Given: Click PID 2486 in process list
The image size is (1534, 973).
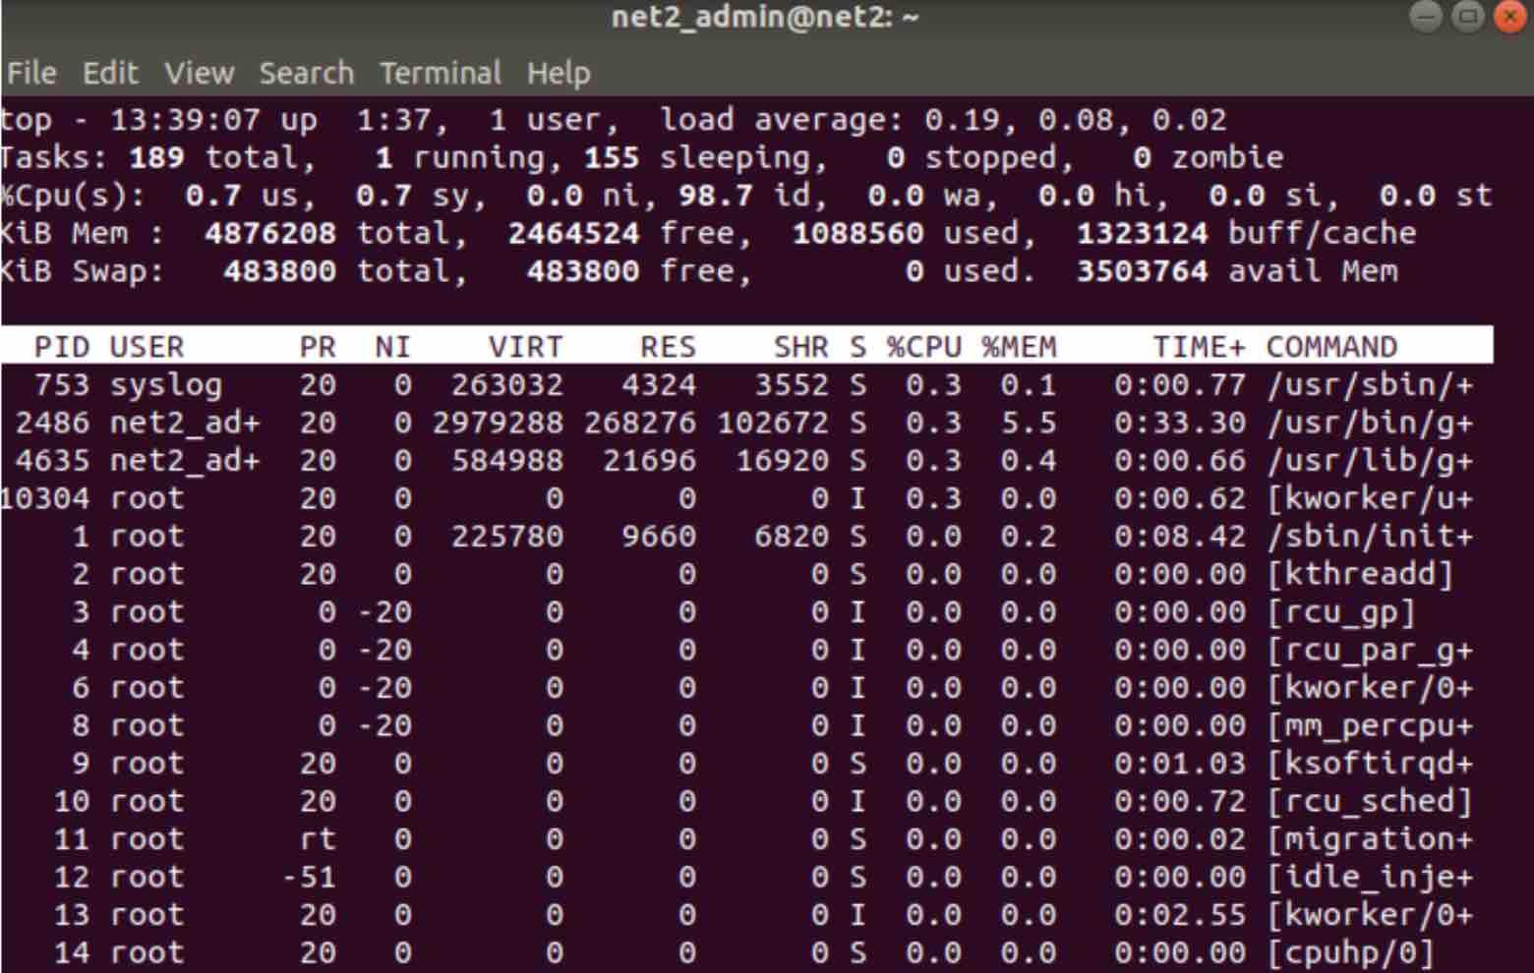Looking at the screenshot, I should pyautogui.click(x=52, y=424).
